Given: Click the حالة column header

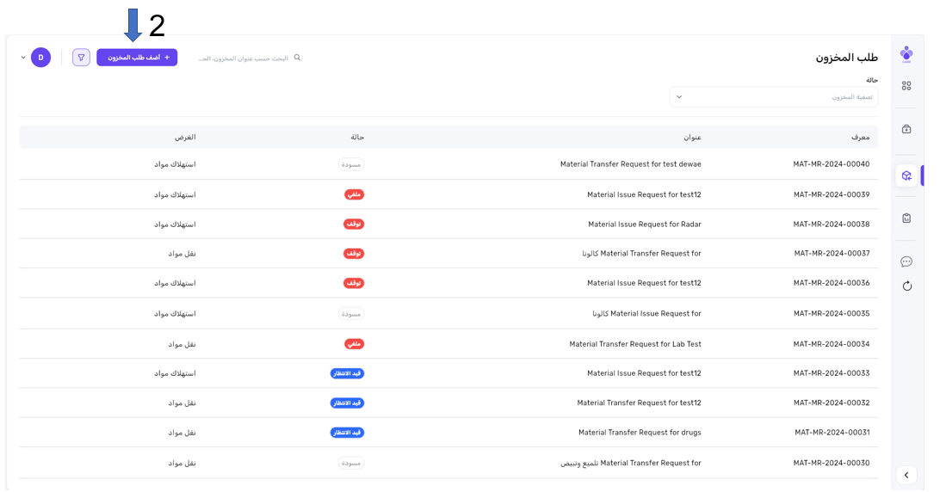Looking at the screenshot, I should click(357, 137).
